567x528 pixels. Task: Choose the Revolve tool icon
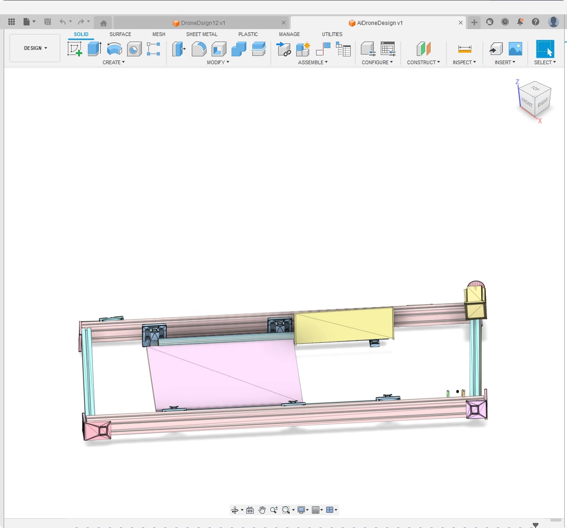point(114,49)
